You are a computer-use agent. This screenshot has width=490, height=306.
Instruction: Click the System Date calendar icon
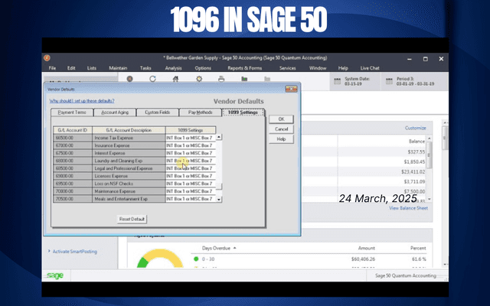pyautogui.click(x=337, y=82)
